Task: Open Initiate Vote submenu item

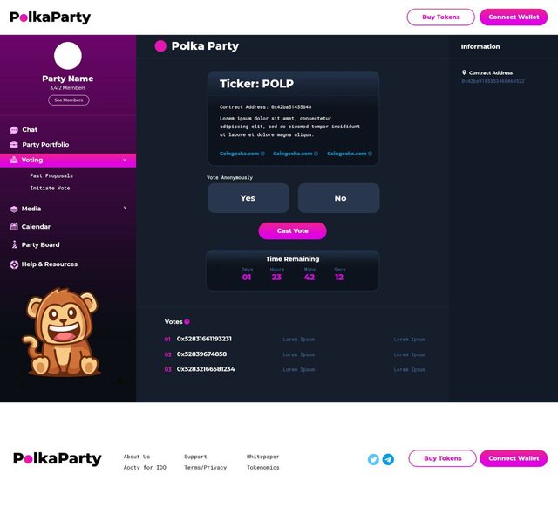Action: [50, 188]
